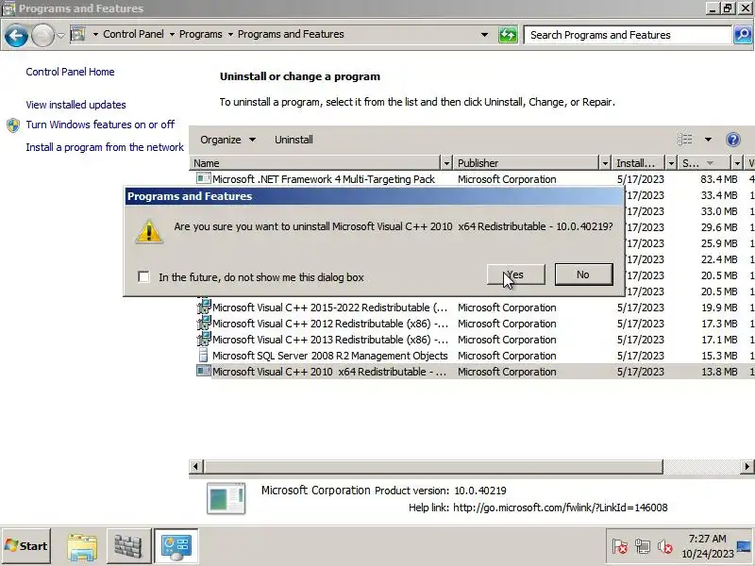Click Uninstall in the toolbar
This screenshot has width=755, height=566.
point(294,140)
